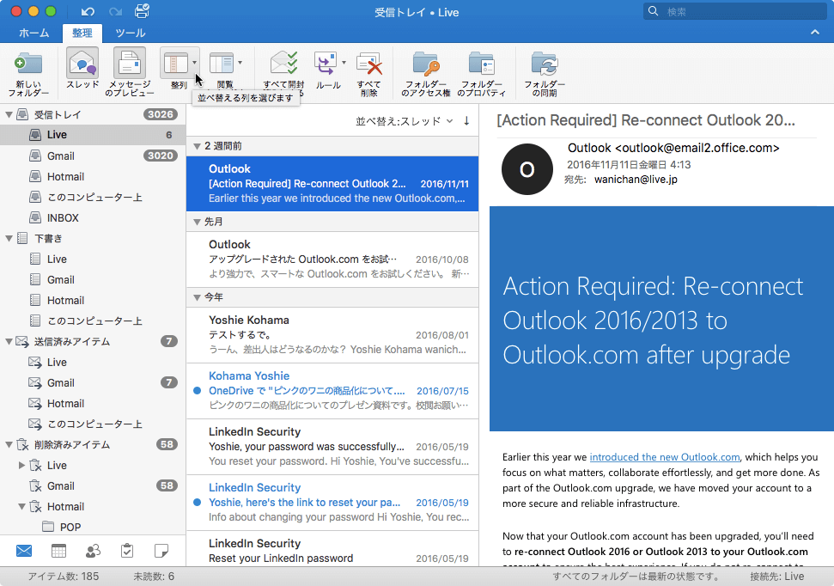Click recipient wanichan@live.jp address
Viewport: 834px width, 586px height.
coord(636,180)
